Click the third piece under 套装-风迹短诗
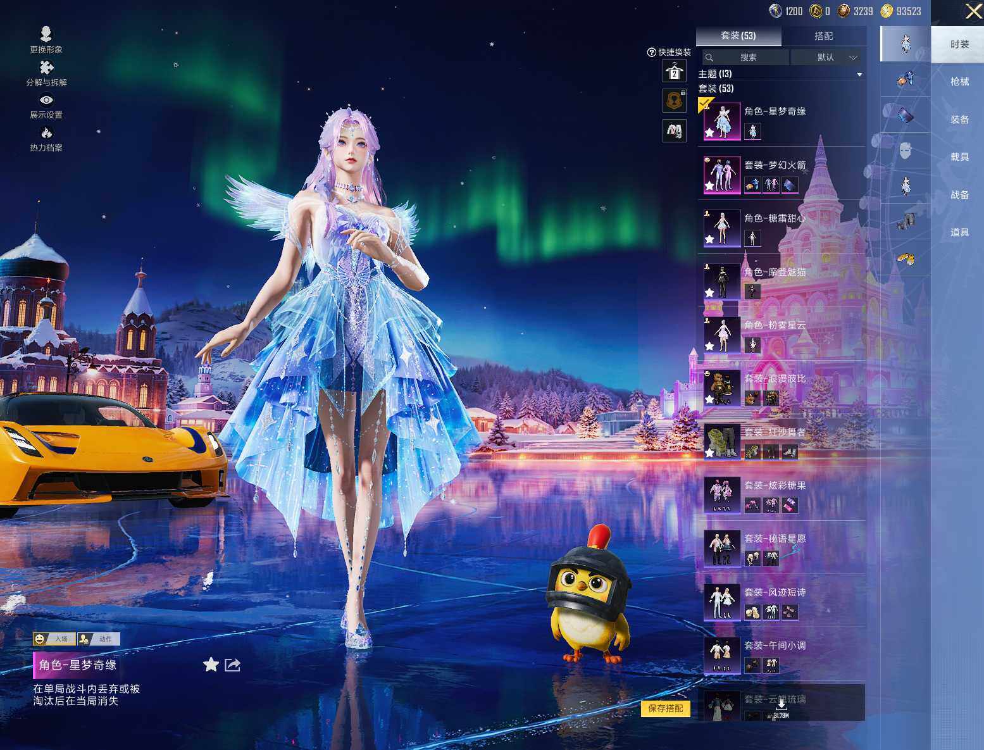Screen dimensions: 984x750 click(x=790, y=612)
